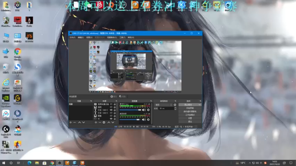
Task: Open Logitech G HUB desktop icon
Action: [x=6, y=132]
